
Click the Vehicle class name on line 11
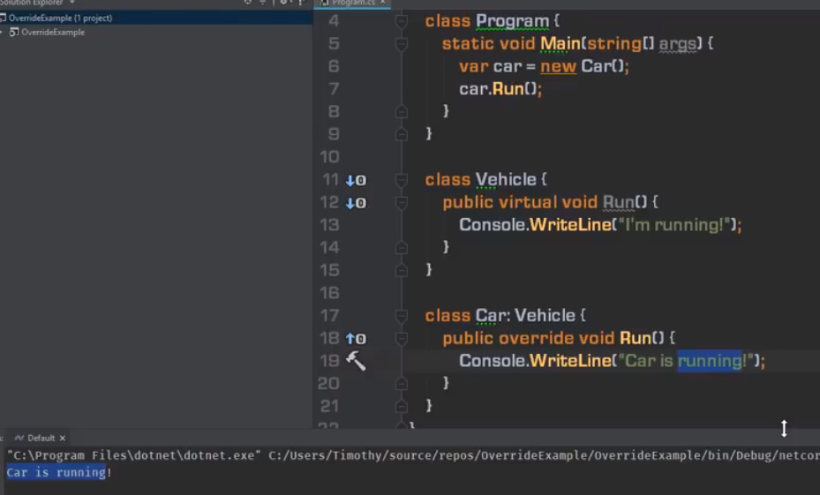[506, 180]
